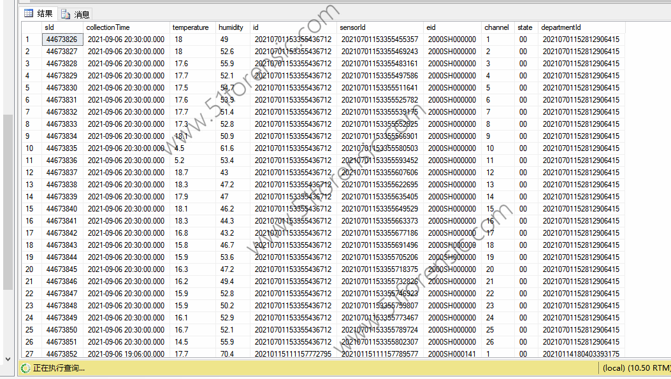The height and width of the screenshot is (379, 671).
Task: Select the sId column header
Action: click(x=49, y=27)
